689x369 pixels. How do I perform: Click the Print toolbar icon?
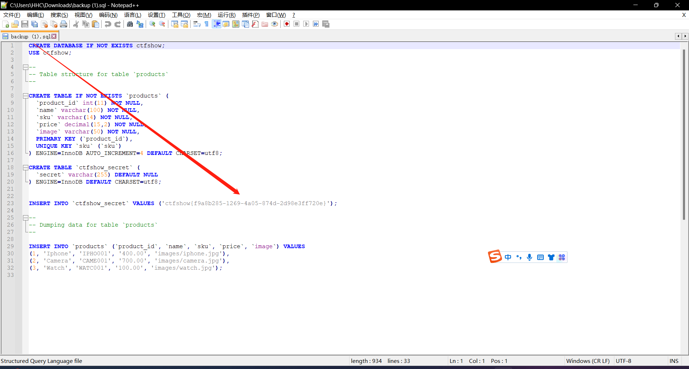[64, 24]
